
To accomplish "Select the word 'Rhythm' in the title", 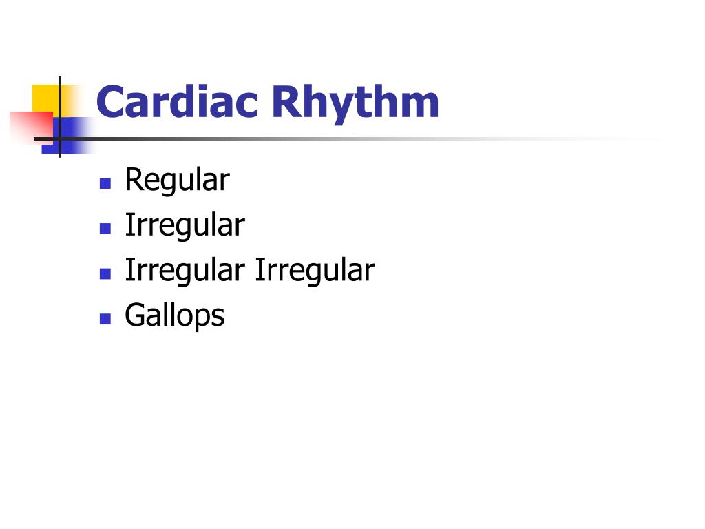I will point(356,104).
